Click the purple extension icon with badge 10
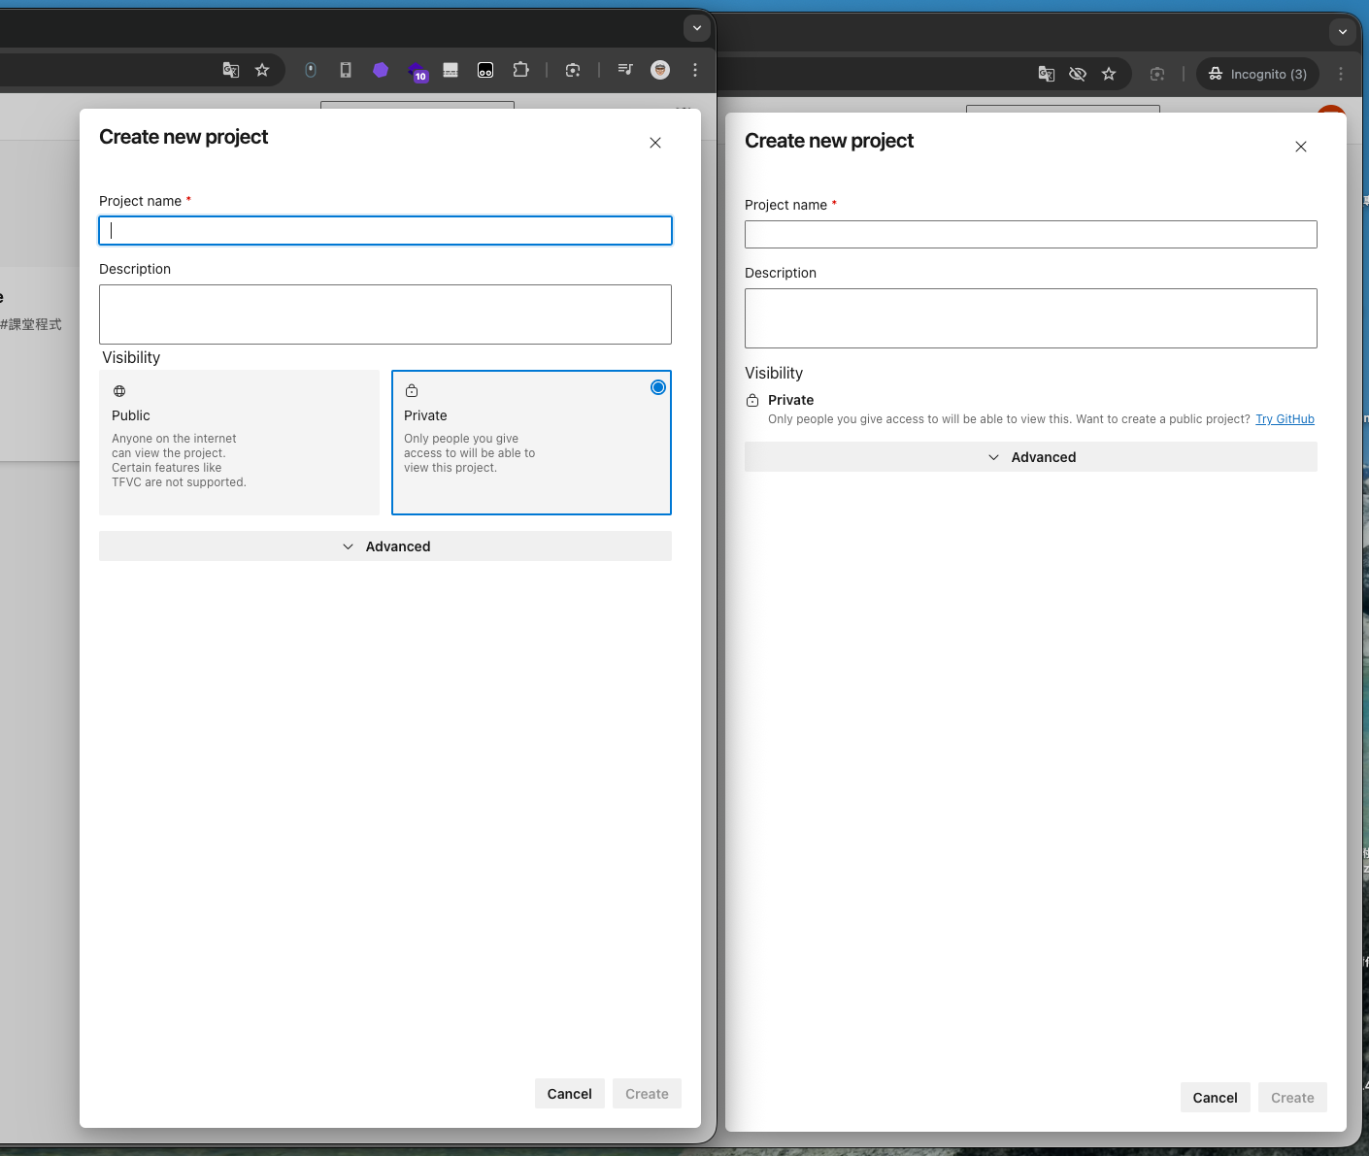 coord(417,70)
